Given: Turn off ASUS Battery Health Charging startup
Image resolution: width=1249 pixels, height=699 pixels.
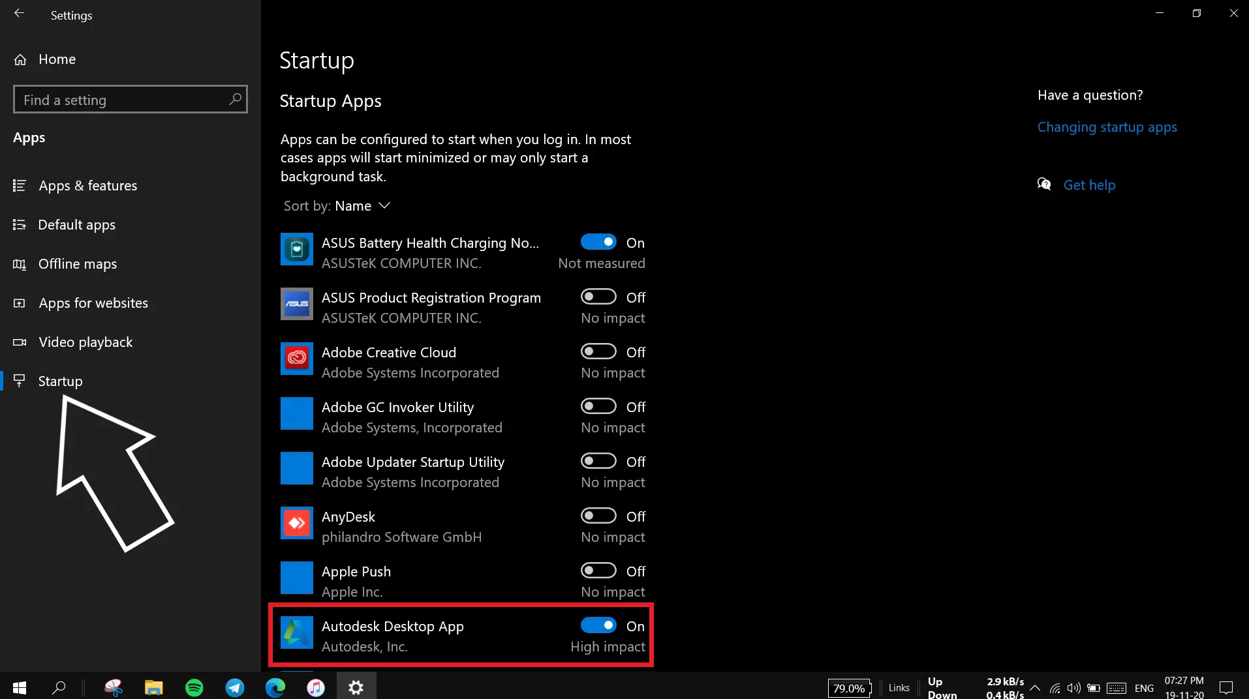Looking at the screenshot, I should pyautogui.click(x=598, y=242).
